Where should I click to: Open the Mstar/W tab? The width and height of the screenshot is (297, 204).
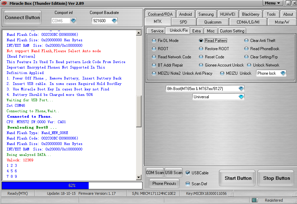click(282, 22)
